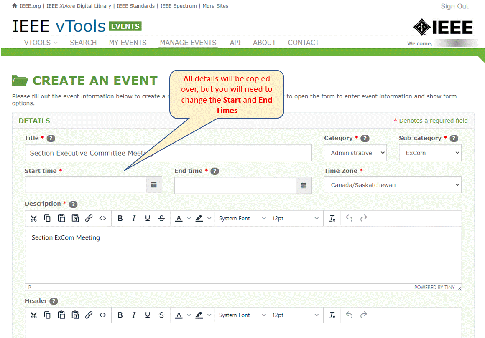Click the End time help question mark
This screenshot has height=338, width=485.
pyautogui.click(x=214, y=171)
